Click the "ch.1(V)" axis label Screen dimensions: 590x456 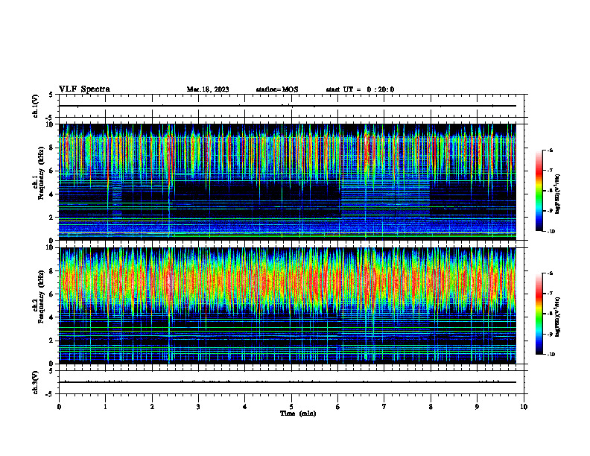[35, 106]
